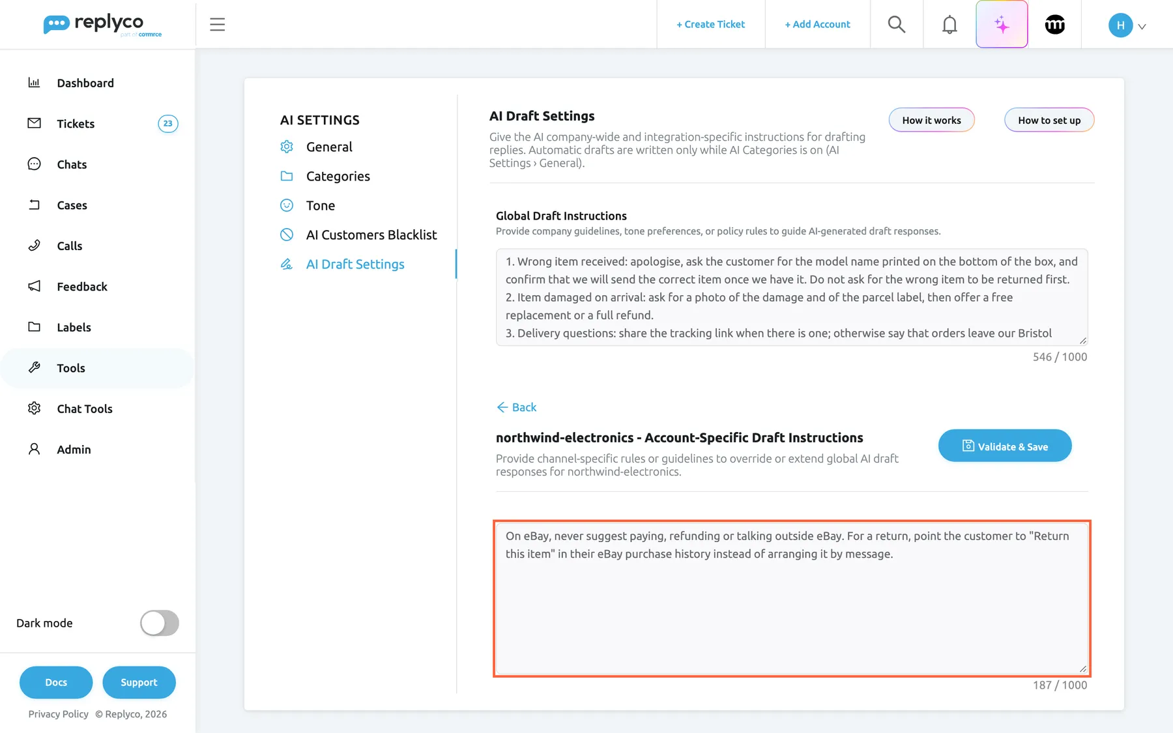The height and width of the screenshot is (733, 1173).
Task: Toggle Dark mode switch
Action: click(x=160, y=623)
